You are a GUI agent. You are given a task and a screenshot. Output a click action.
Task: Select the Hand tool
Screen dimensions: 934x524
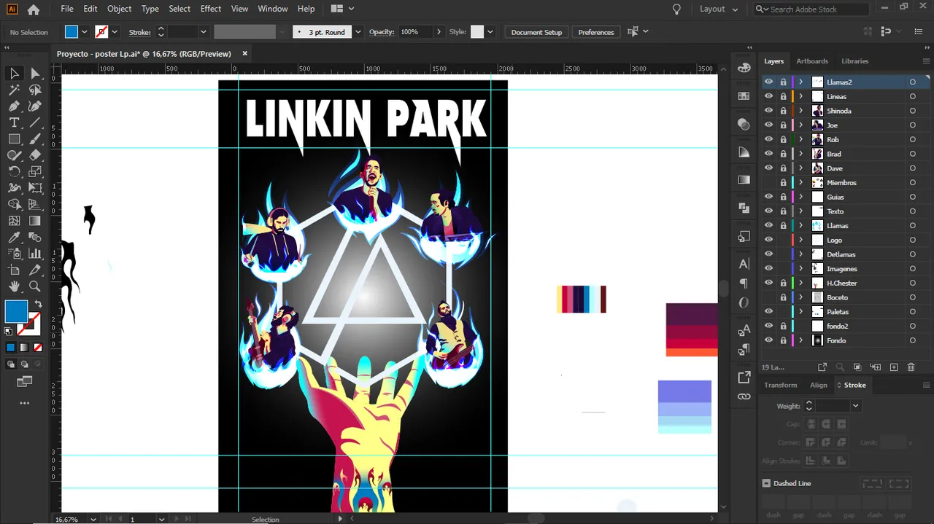point(14,286)
